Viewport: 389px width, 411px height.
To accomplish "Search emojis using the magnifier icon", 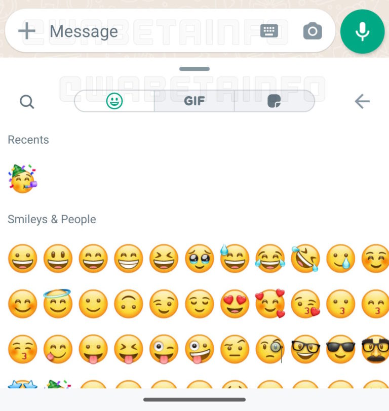I will point(27,101).
